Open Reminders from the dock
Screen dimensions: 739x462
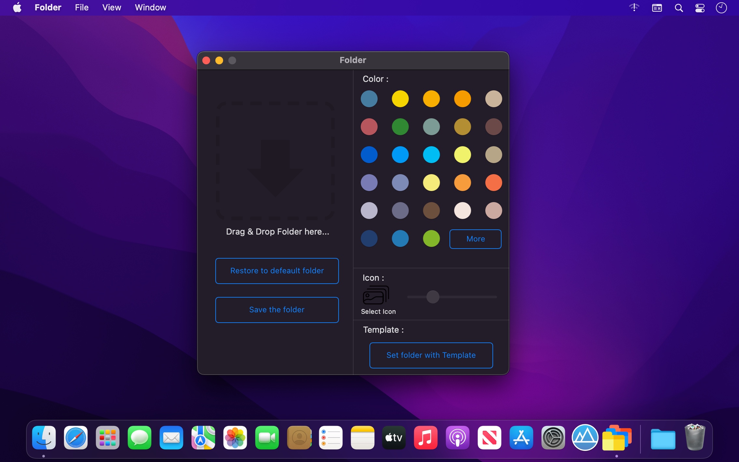tap(331, 438)
